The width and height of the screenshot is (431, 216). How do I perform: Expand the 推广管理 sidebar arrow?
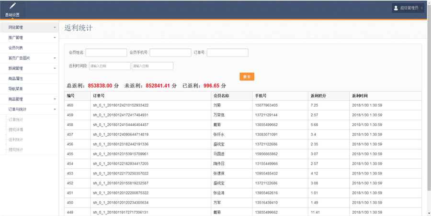[x=55, y=38]
